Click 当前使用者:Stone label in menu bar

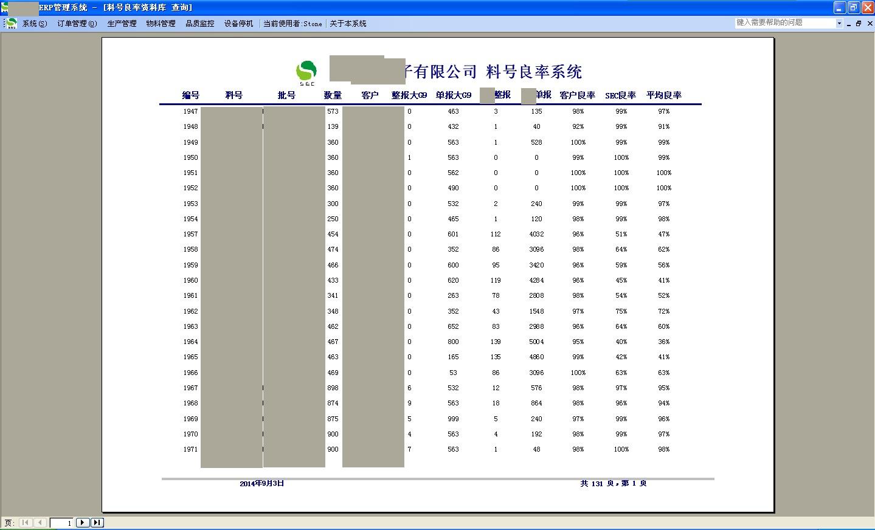click(292, 24)
